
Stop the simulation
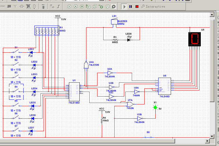tap(137, 7)
